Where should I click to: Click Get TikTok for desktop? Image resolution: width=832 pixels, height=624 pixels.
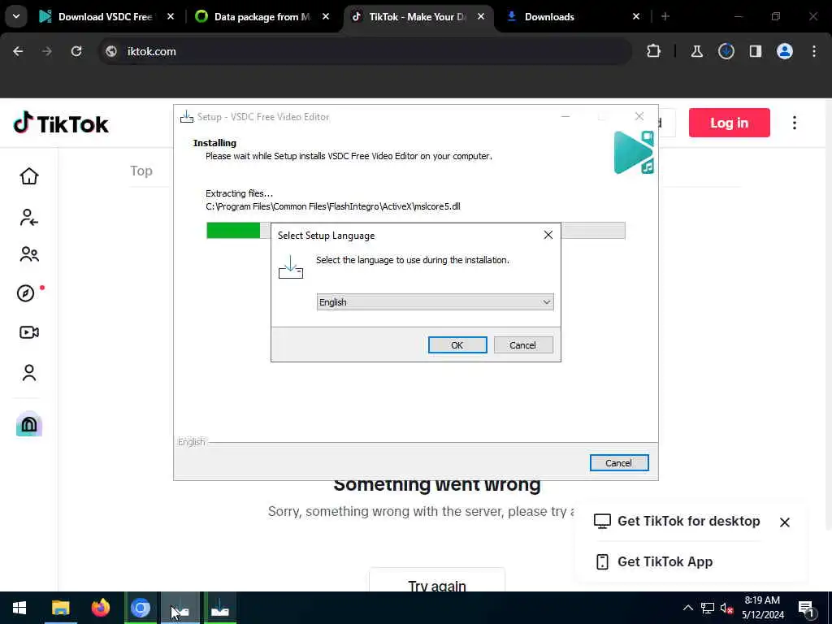pyautogui.click(x=677, y=521)
